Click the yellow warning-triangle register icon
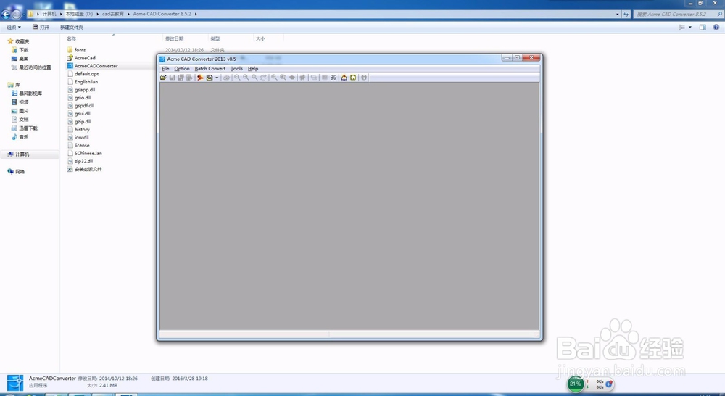The height and width of the screenshot is (396, 725). click(x=344, y=78)
